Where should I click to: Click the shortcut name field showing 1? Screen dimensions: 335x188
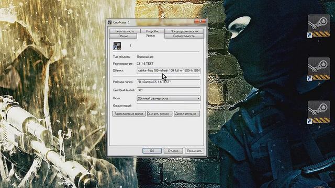coord(130,45)
